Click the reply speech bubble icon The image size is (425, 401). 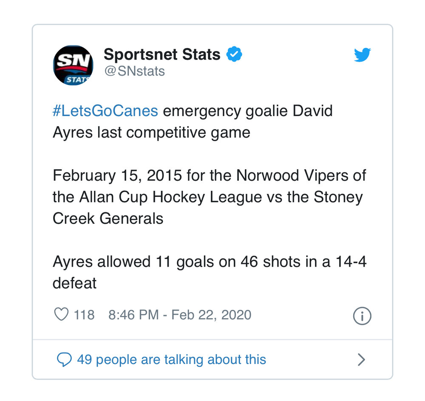[x=64, y=359]
